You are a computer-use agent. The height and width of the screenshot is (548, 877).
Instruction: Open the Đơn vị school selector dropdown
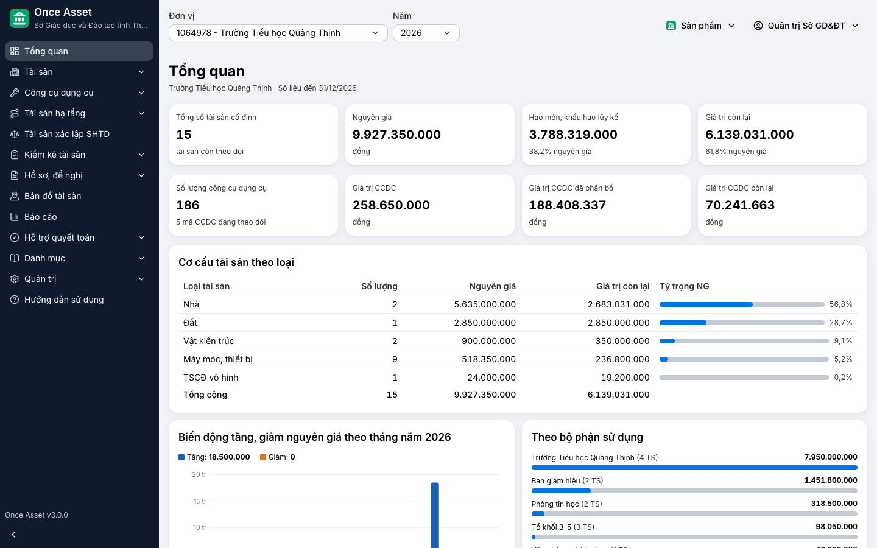coord(278,33)
